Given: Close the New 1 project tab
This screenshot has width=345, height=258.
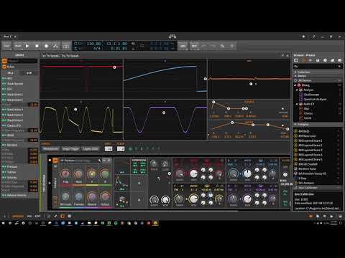Looking at the screenshot, I should pyautogui.click(x=15, y=37).
